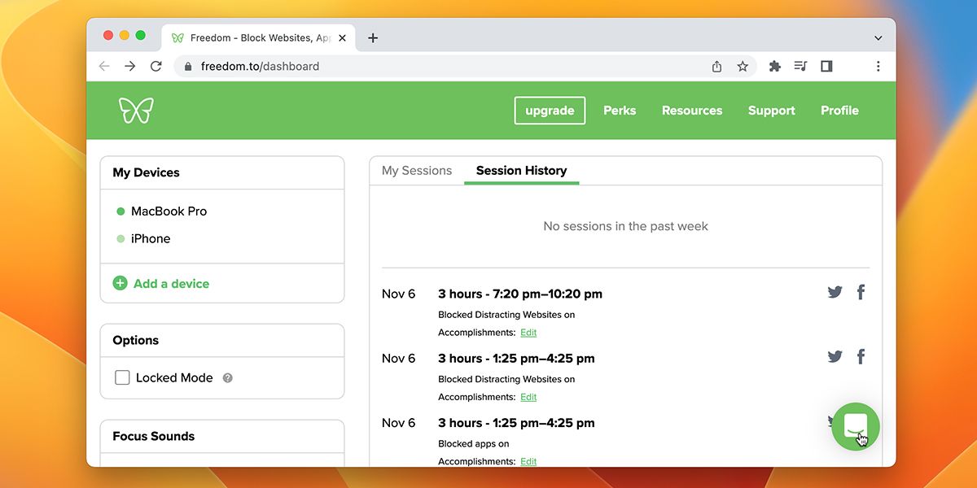
Task: Open a new browser tab
Action: [373, 38]
